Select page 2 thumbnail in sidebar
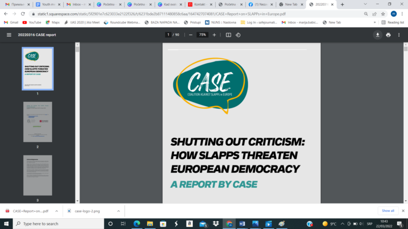 pos(37,121)
